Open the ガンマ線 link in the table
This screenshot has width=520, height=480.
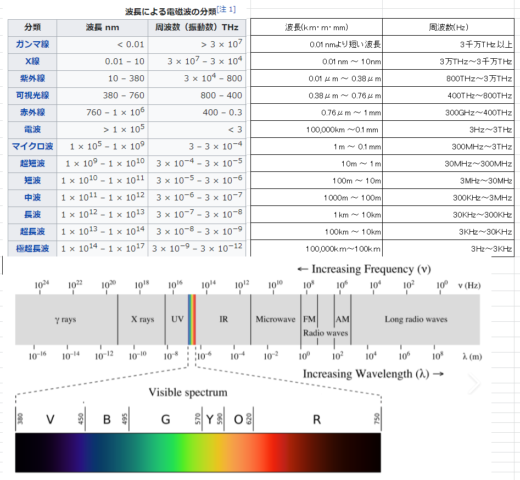click(x=32, y=44)
